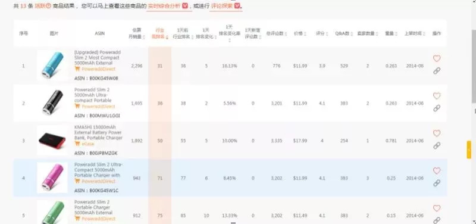476x224 pixels.
Task: Click cart icon beside PoweraddDirect in row 1
Action: 77,69
